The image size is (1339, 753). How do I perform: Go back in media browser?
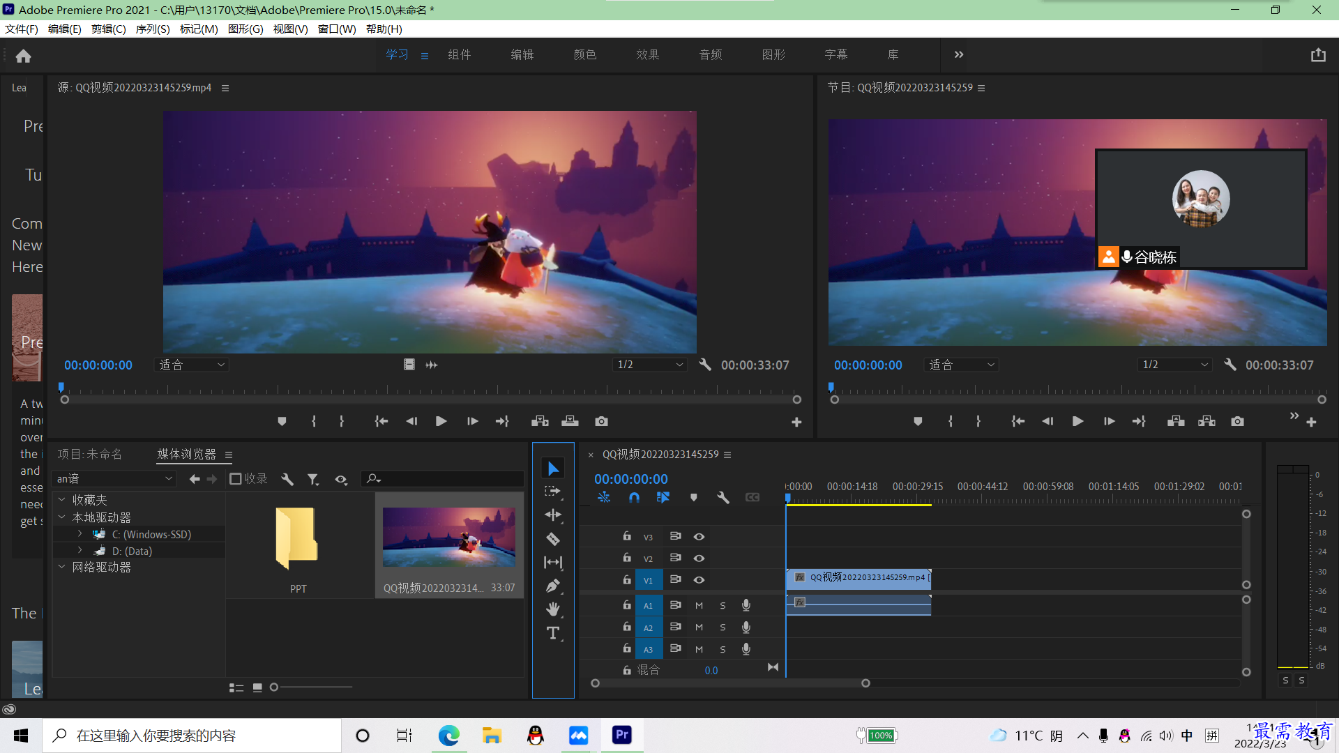(x=195, y=479)
